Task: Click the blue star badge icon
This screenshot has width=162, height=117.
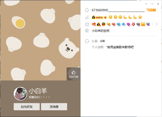Action: point(123,24)
